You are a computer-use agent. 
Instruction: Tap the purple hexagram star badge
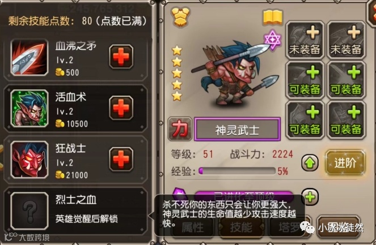[272, 40]
